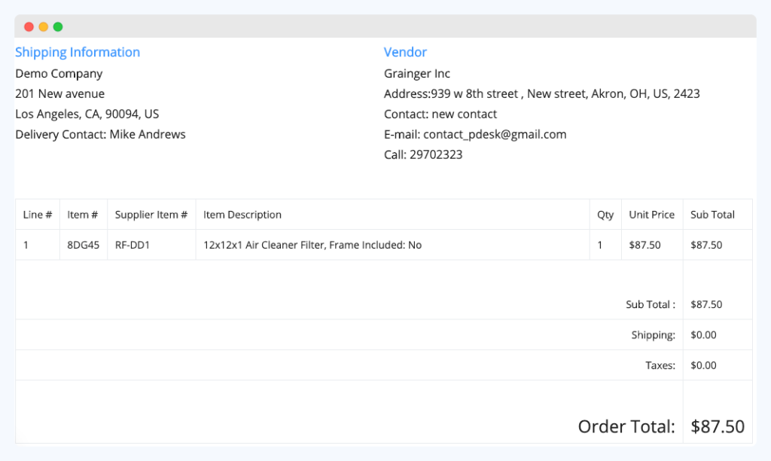Click the Unit Price column header

click(x=651, y=214)
